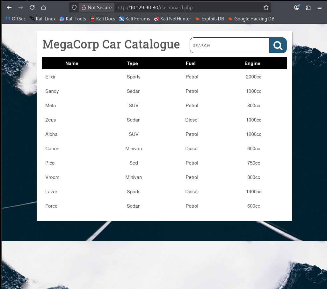The width and height of the screenshot is (327, 289).
Task: Click the padlock icon showing Not Secure
Action: point(84,7)
